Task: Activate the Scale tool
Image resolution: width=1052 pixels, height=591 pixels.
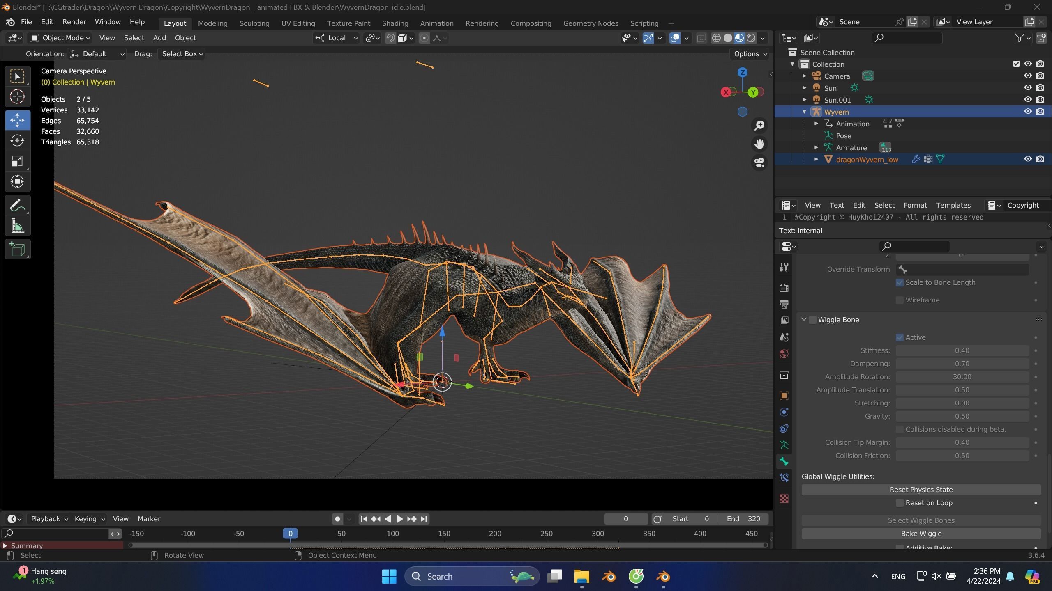Action: (x=17, y=161)
